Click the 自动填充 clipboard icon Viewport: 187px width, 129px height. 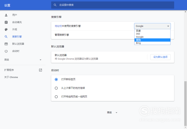tap(6, 22)
